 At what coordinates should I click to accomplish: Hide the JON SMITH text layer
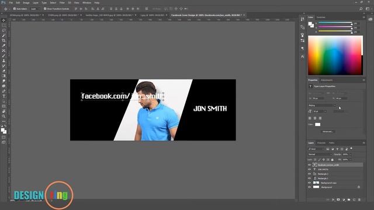309,169
